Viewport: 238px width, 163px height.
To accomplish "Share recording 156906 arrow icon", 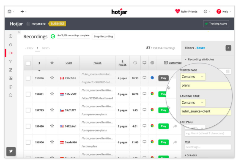I will tap(175, 142).
